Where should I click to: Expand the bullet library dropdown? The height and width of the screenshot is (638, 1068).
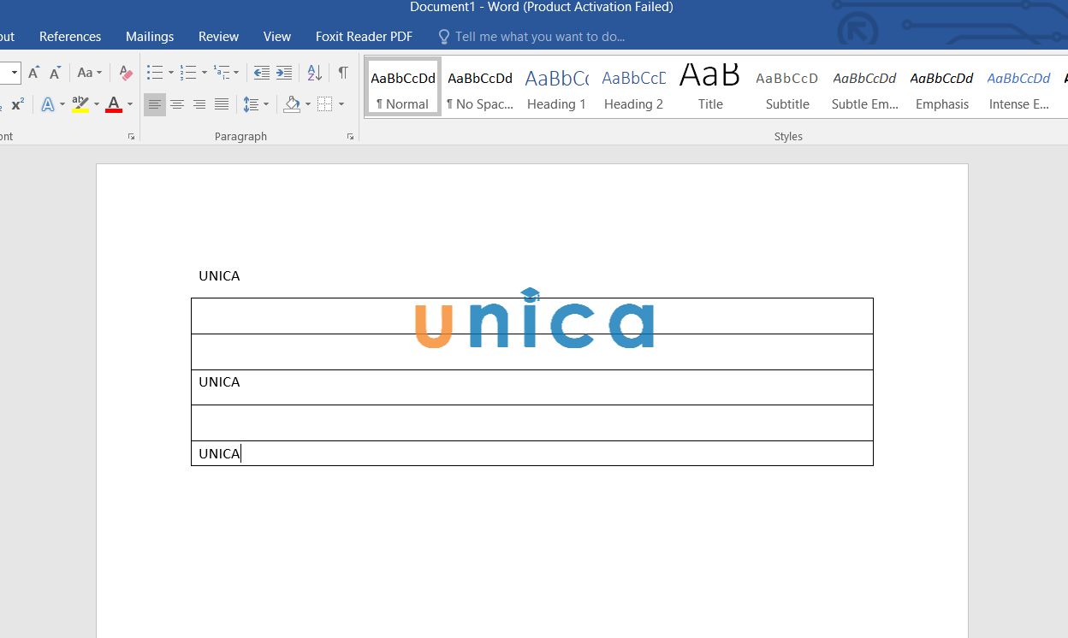coord(171,73)
